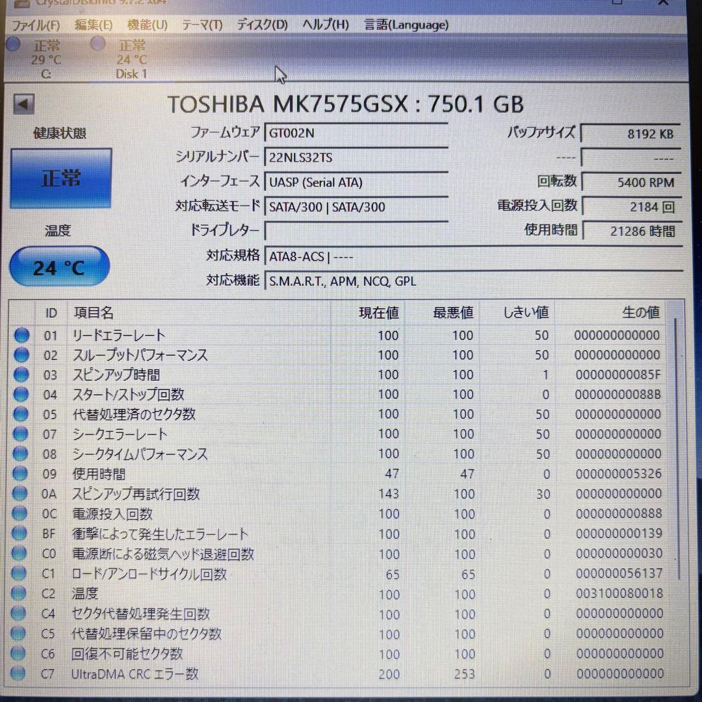Click status icon for C0 row
This screenshot has height=702, width=702.
point(19,553)
